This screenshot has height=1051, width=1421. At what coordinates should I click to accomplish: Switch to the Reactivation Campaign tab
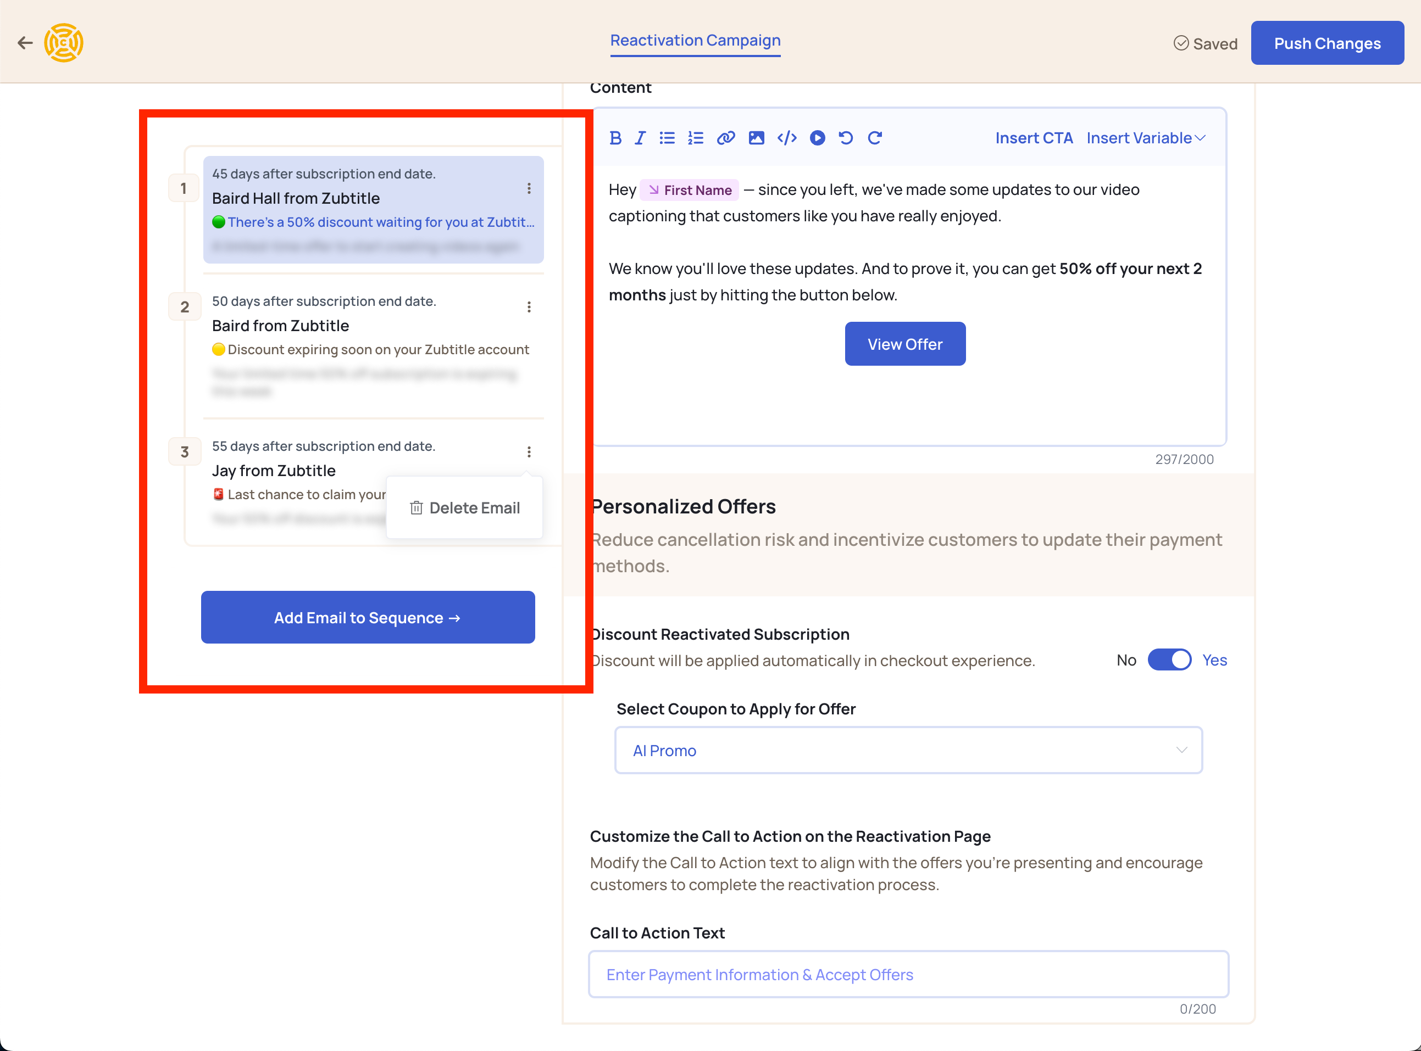click(695, 40)
